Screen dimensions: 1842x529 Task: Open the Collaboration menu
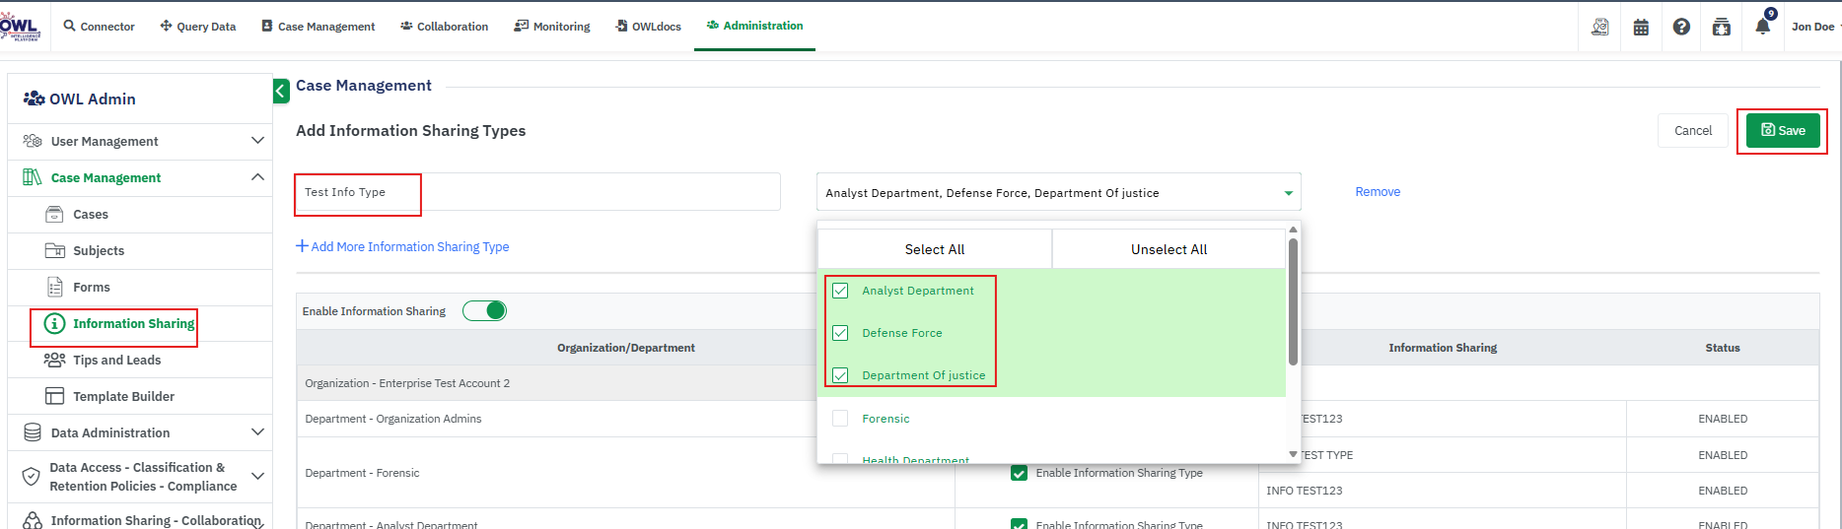444,27
